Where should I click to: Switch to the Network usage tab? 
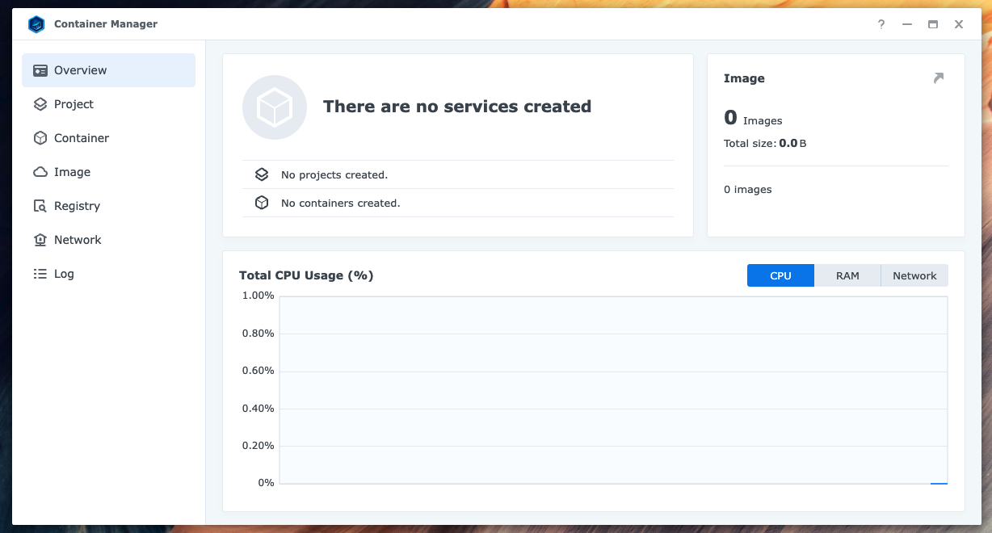tap(914, 275)
